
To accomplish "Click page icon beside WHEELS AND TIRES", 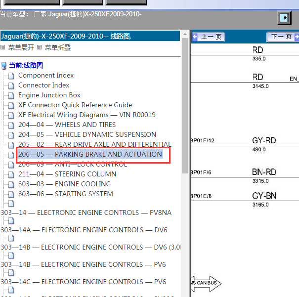I will (x=11, y=126).
